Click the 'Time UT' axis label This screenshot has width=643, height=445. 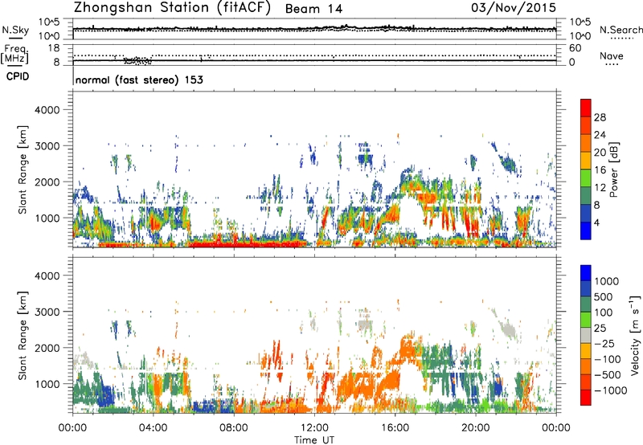[x=314, y=439]
